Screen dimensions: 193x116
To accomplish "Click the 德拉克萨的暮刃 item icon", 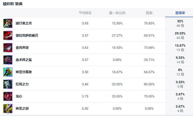I will [x=8, y=35].
